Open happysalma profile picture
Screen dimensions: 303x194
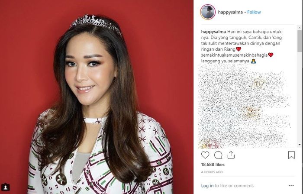coord(208,12)
